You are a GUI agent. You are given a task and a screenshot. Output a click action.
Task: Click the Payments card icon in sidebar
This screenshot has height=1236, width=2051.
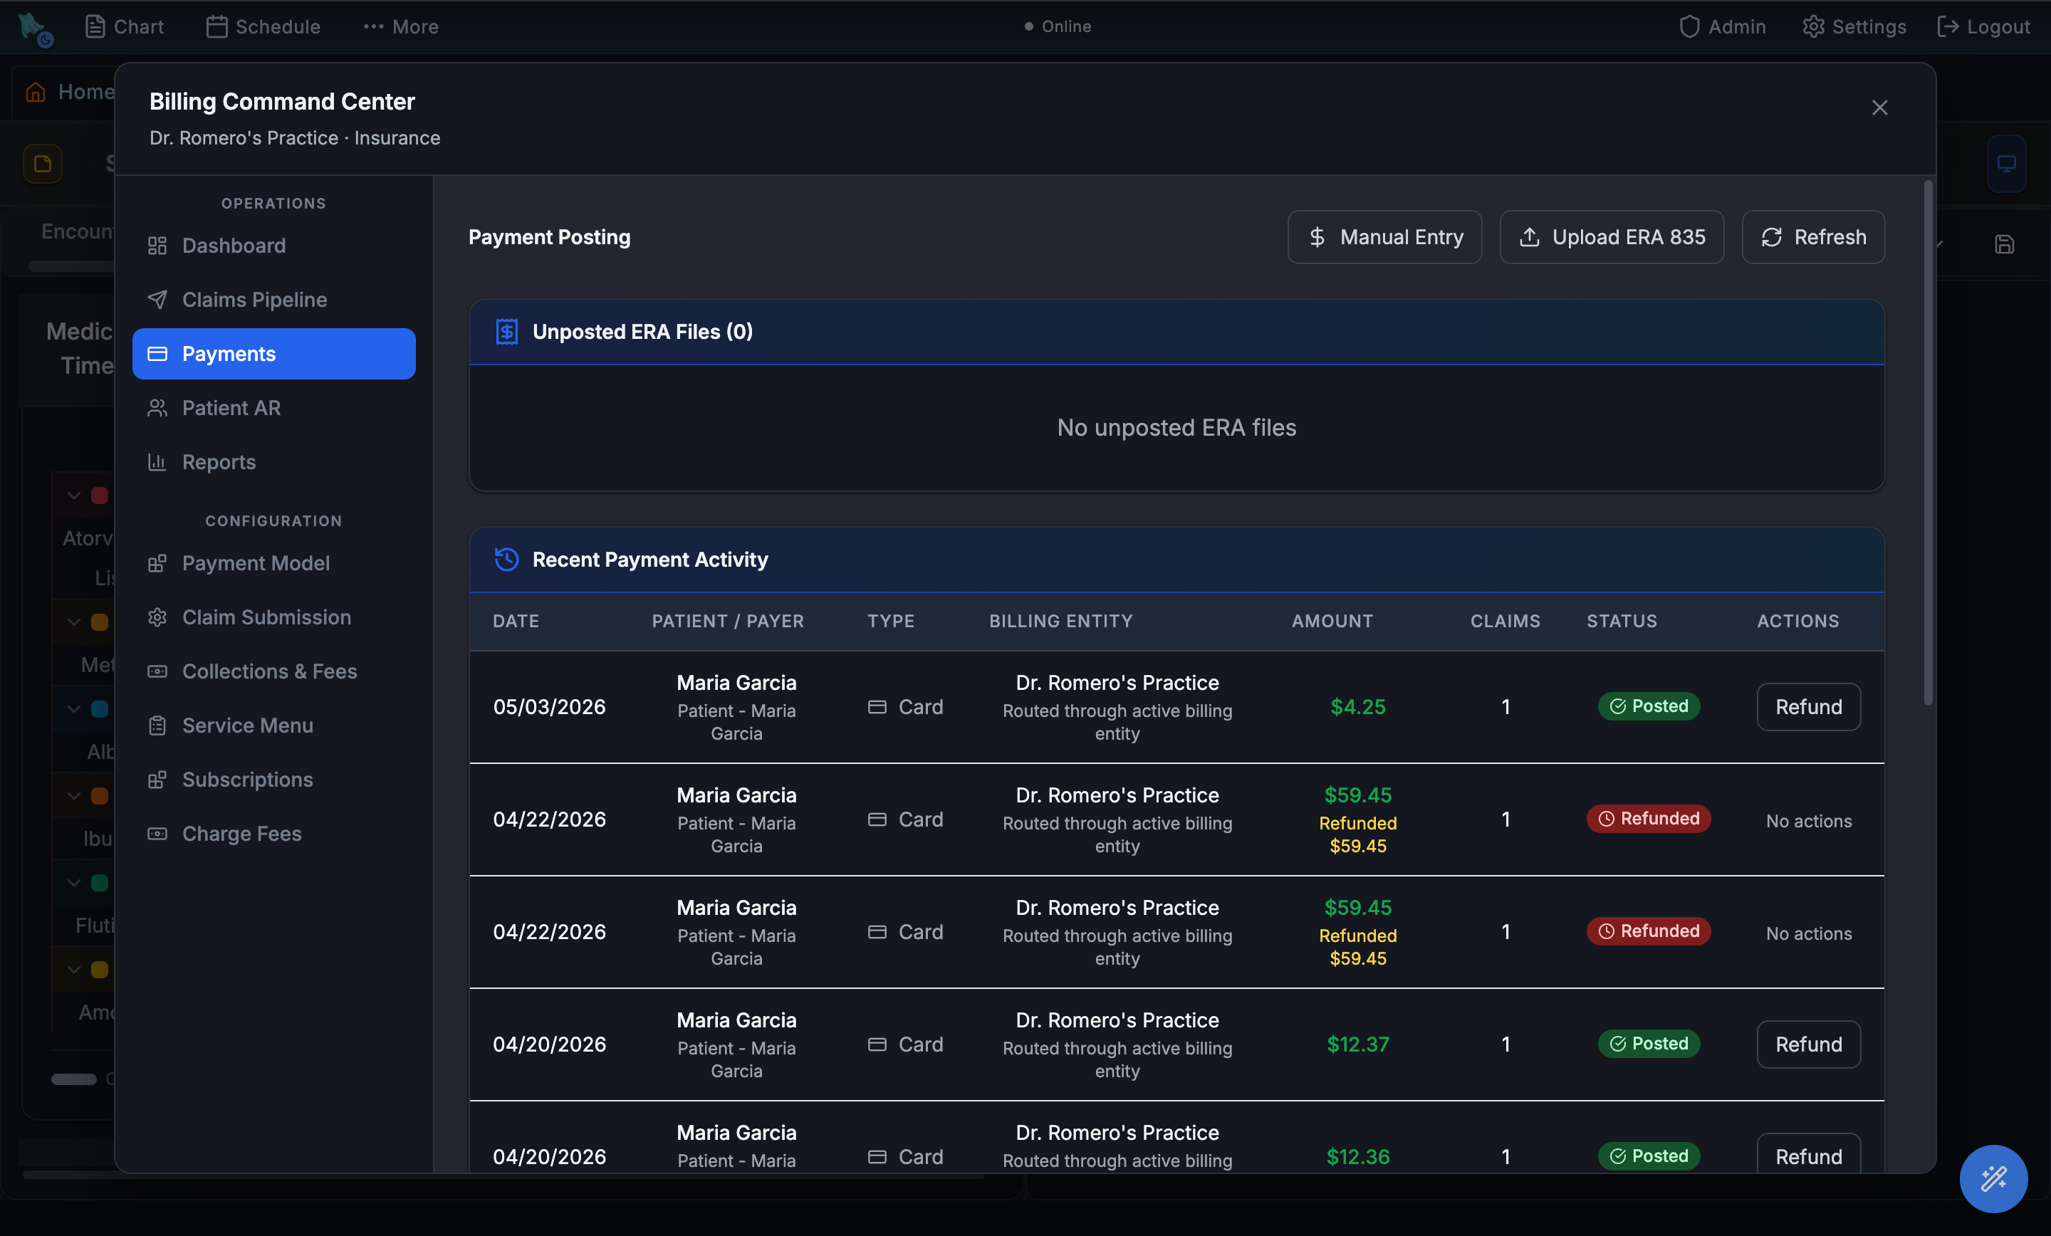tap(157, 354)
